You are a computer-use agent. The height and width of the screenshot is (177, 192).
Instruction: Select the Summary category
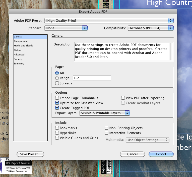[x=30, y=64]
